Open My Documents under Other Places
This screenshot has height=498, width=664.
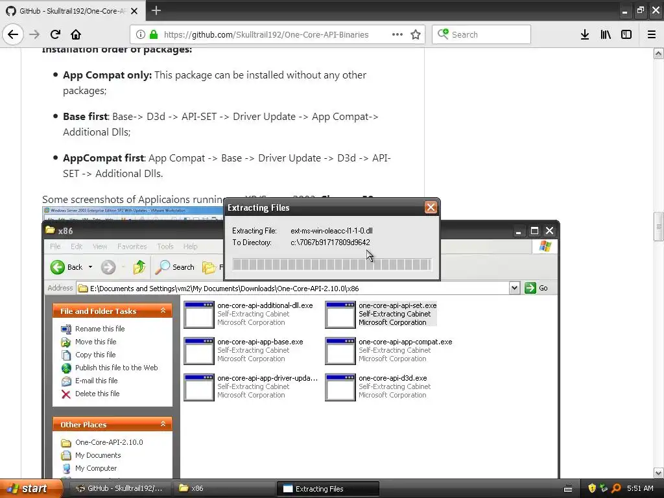point(98,455)
